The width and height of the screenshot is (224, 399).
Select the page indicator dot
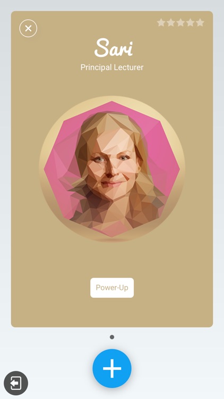point(112,337)
